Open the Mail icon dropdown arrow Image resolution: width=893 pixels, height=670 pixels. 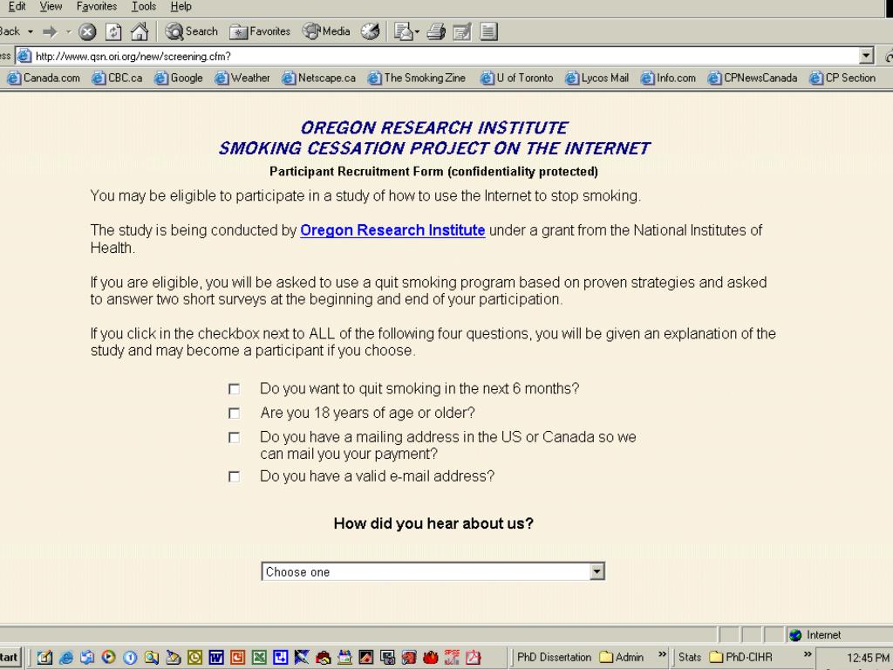point(417,32)
